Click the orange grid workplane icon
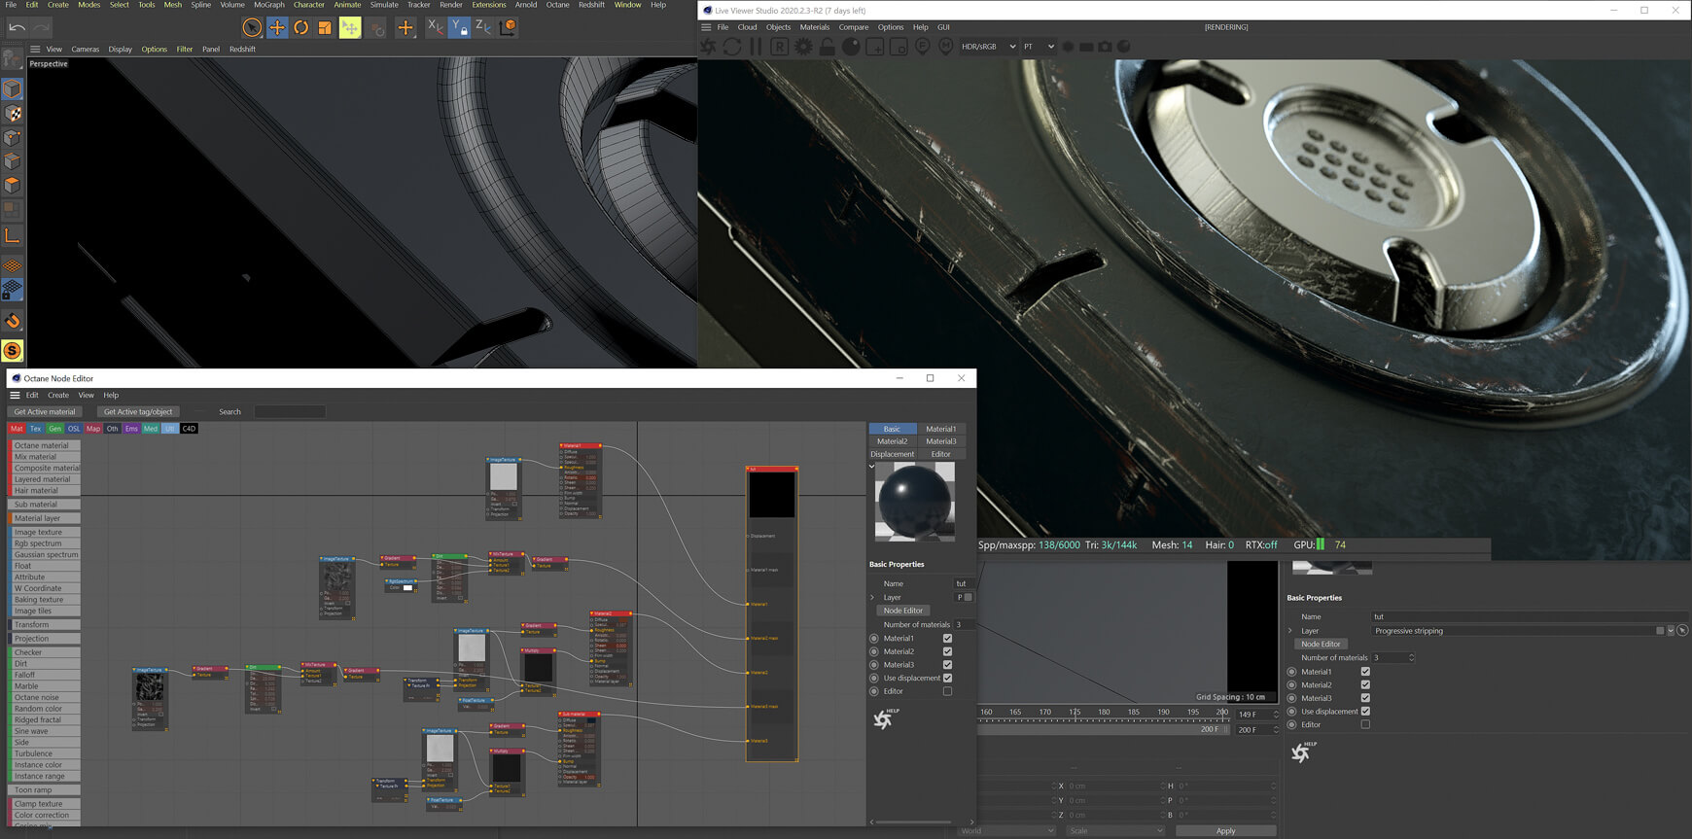 tap(13, 265)
